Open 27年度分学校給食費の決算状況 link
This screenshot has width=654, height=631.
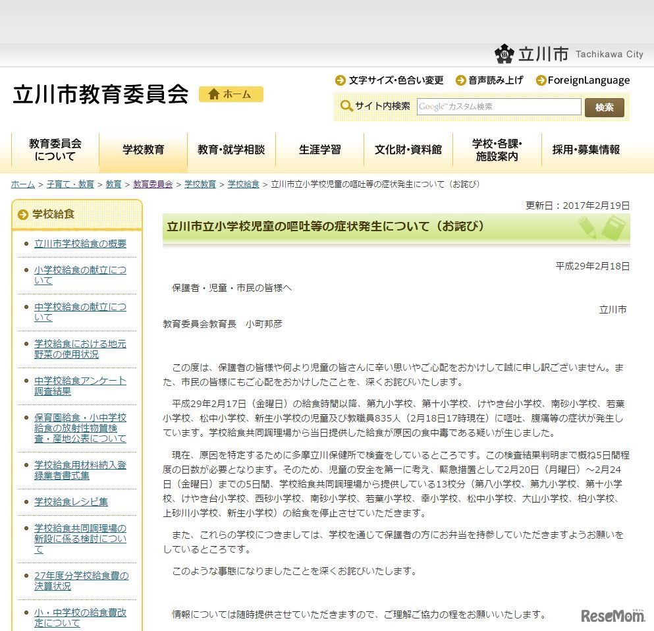click(81, 581)
